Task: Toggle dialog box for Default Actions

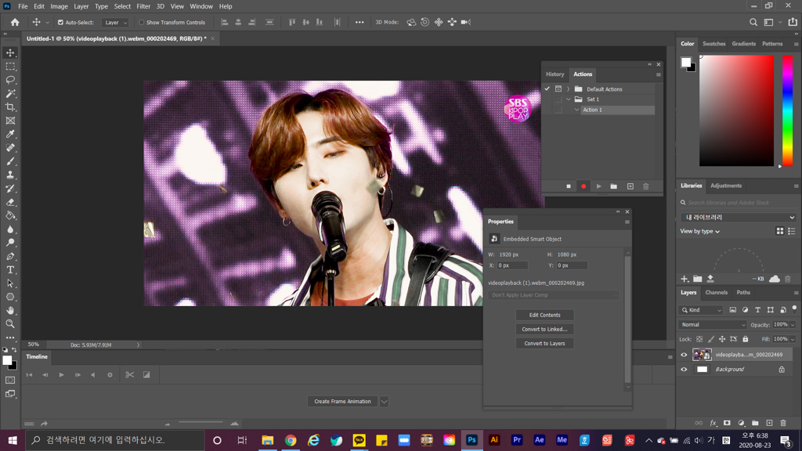Action: coord(558,89)
